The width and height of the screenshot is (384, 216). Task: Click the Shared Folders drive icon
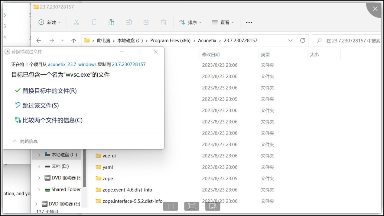47,189
